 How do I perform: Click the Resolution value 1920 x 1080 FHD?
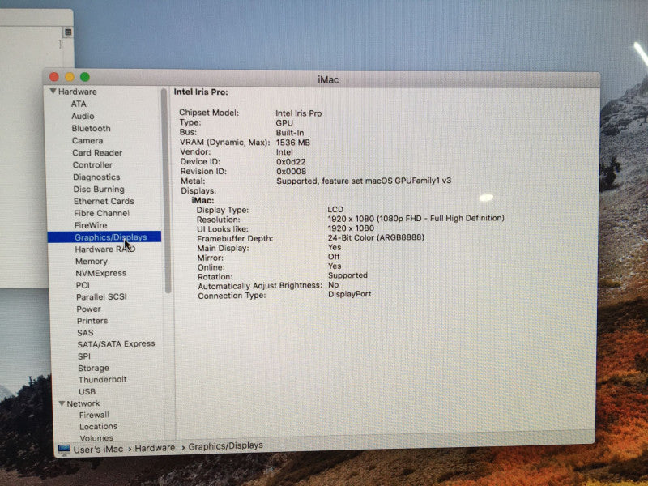point(416,218)
